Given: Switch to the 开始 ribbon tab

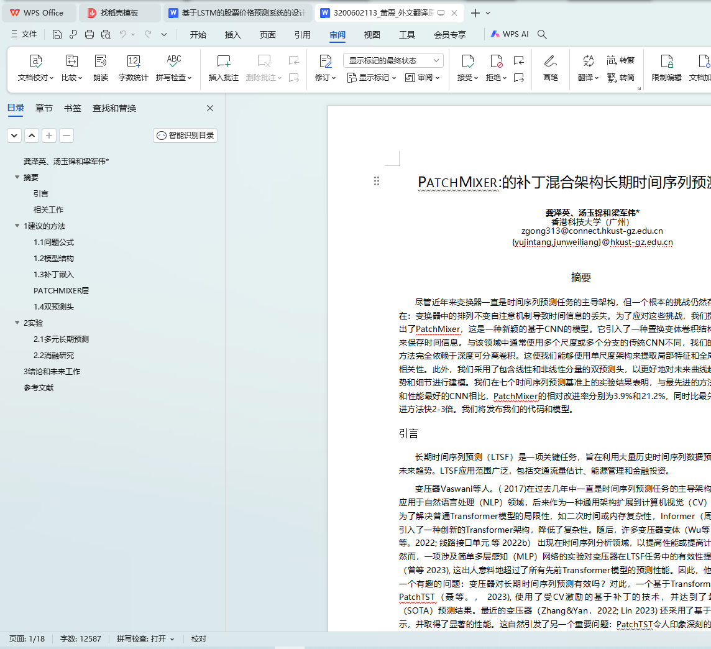Looking at the screenshot, I should point(198,34).
